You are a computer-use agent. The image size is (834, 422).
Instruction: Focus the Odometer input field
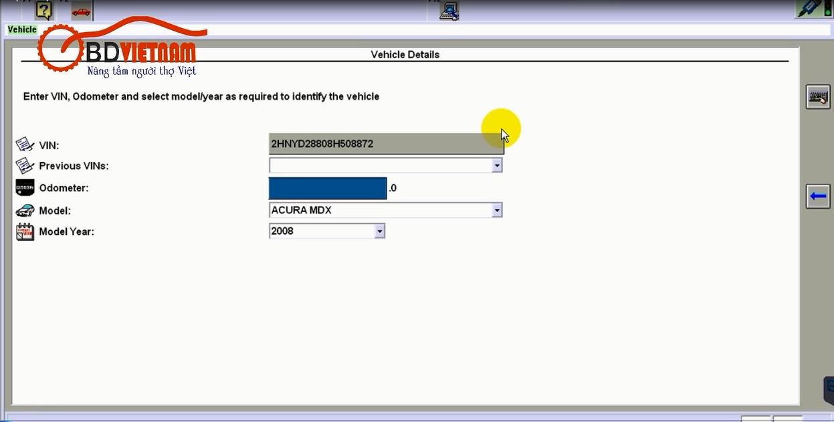click(x=328, y=188)
